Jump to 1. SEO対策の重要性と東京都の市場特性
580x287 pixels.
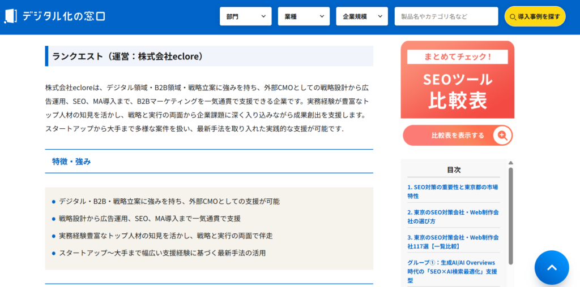point(452,191)
